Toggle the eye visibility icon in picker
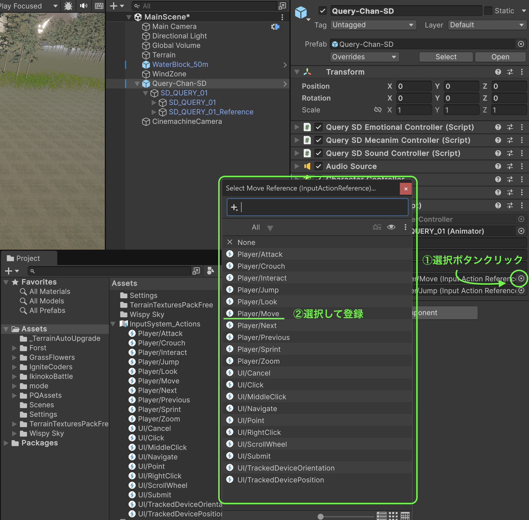 click(391, 227)
